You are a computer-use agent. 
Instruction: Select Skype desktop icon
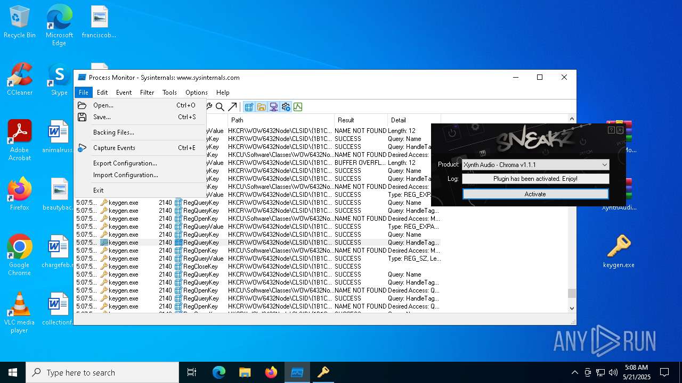(x=59, y=80)
